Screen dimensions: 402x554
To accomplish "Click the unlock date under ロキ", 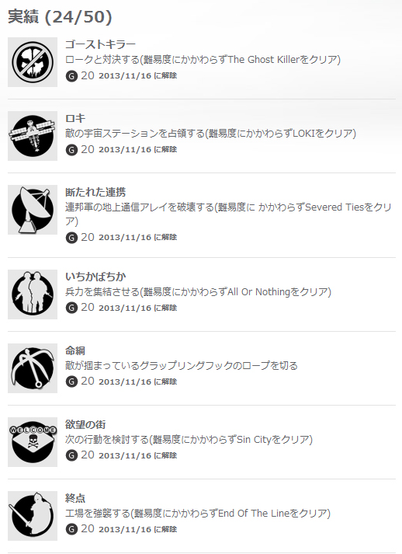I will pyautogui.click(x=138, y=149).
